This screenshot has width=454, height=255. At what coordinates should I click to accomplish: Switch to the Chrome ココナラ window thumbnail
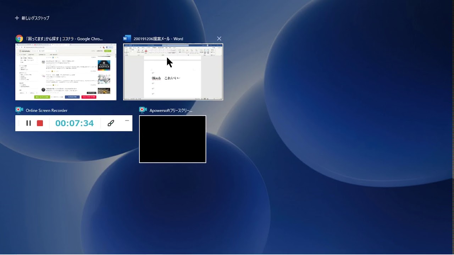click(66, 72)
